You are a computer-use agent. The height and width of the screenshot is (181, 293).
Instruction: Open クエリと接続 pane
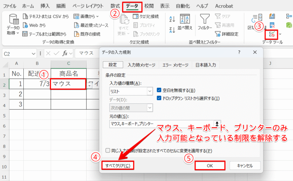coord(146,17)
